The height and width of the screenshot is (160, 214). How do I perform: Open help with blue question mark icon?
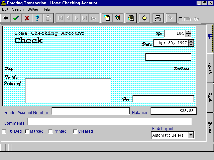(37, 18)
